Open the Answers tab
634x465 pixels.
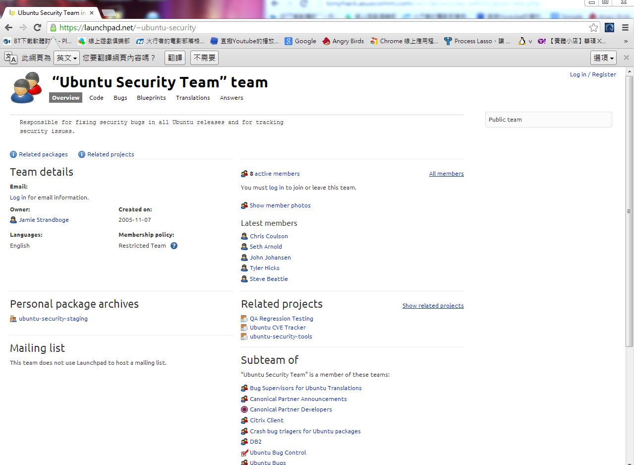point(231,98)
